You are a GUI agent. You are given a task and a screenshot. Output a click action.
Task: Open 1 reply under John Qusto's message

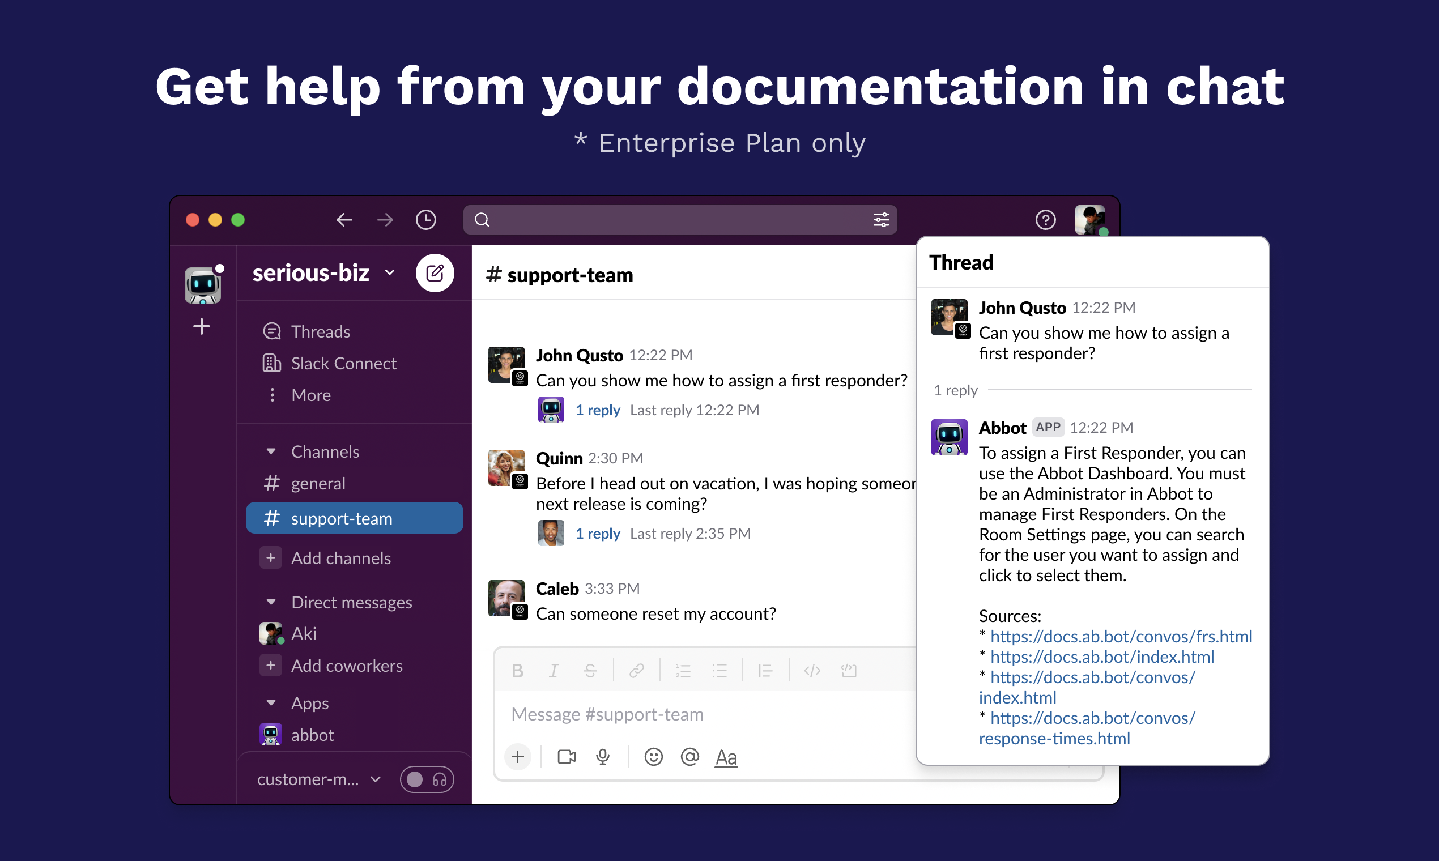(597, 410)
